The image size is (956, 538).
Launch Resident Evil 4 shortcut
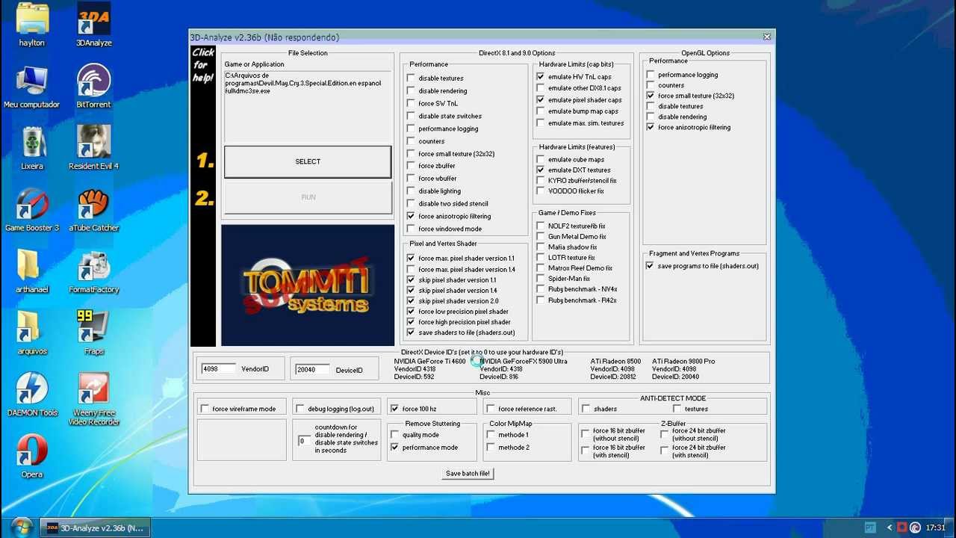pos(94,148)
